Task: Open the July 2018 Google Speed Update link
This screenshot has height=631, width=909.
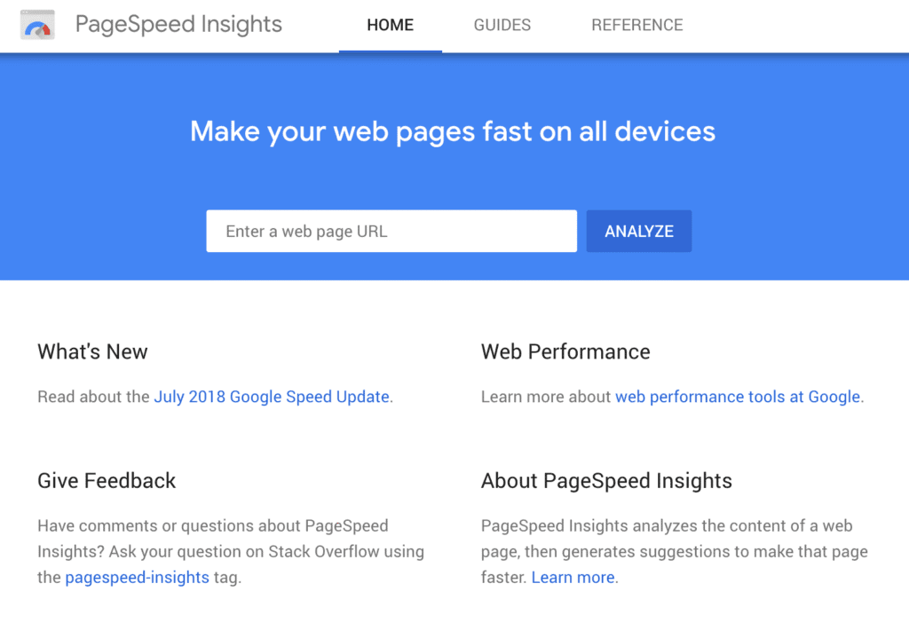Action: point(272,397)
